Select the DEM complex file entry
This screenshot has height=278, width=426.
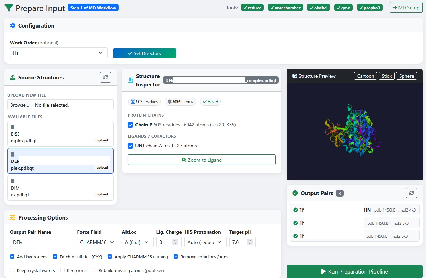tap(61, 161)
